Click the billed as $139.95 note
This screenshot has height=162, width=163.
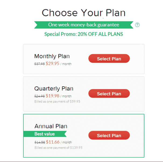(58, 148)
